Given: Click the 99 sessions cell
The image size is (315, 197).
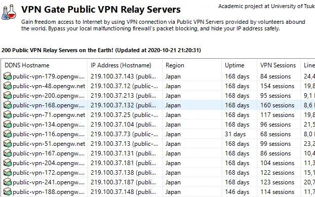Looking at the screenshot, I should point(275,144).
